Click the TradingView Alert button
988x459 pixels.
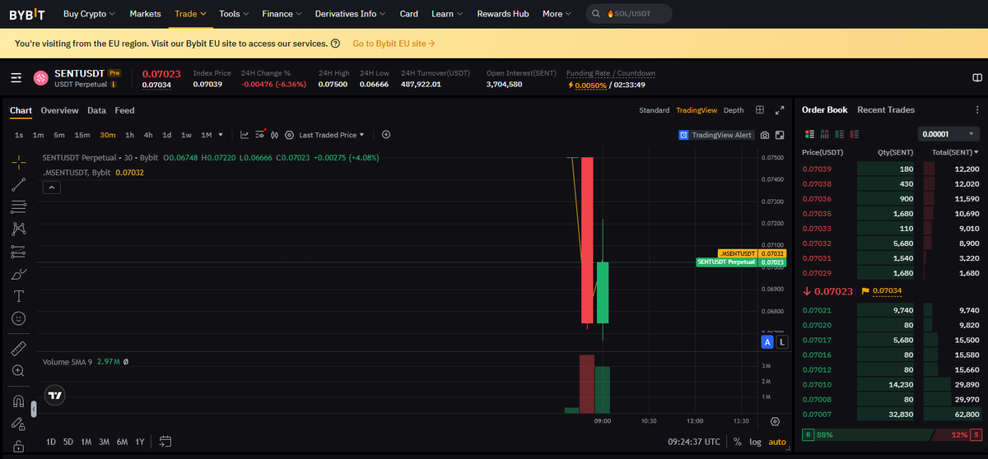[715, 135]
